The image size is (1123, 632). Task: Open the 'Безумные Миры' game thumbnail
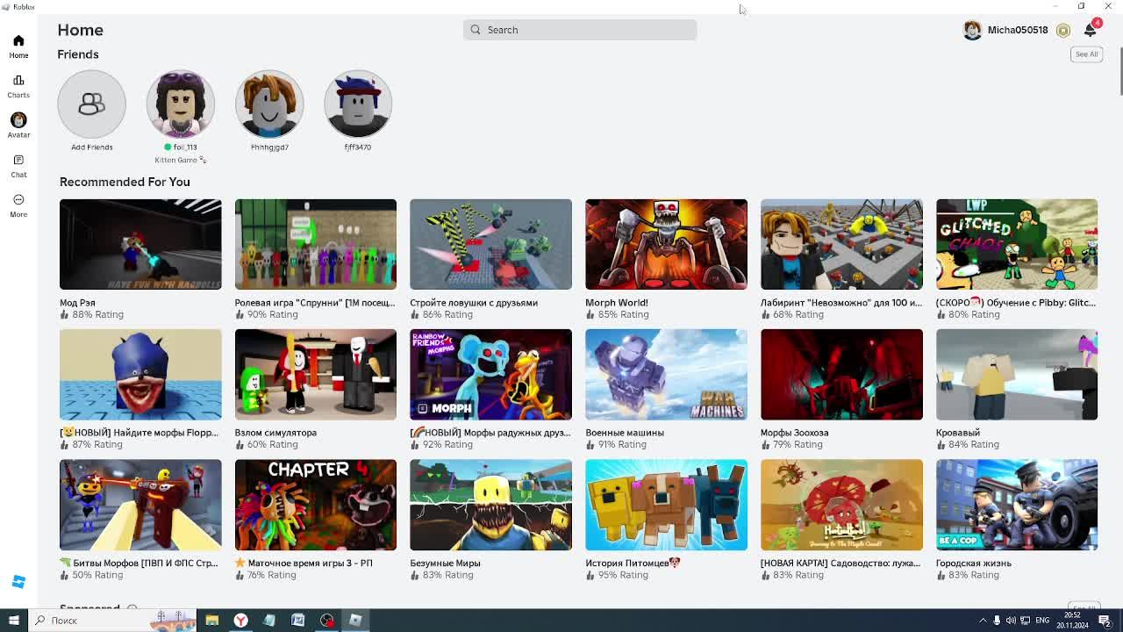[490, 505]
